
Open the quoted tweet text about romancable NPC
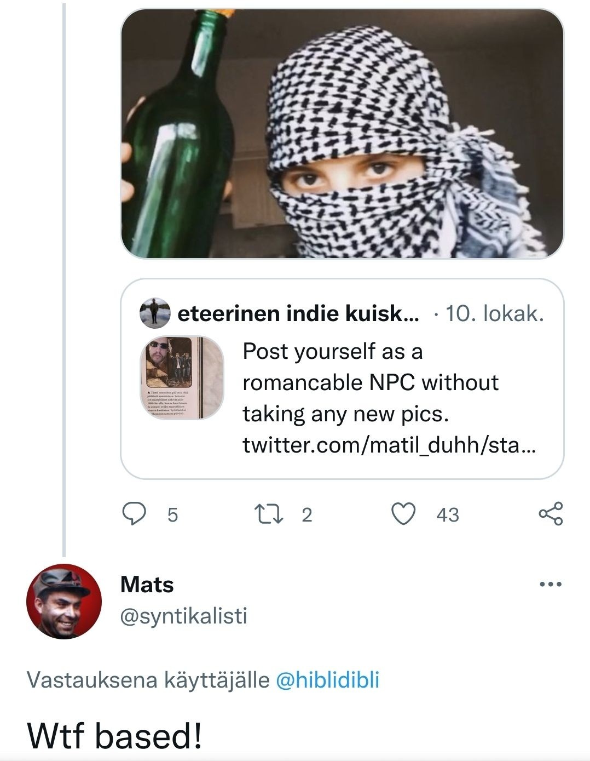pyautogui.click(x=370, y=382)
